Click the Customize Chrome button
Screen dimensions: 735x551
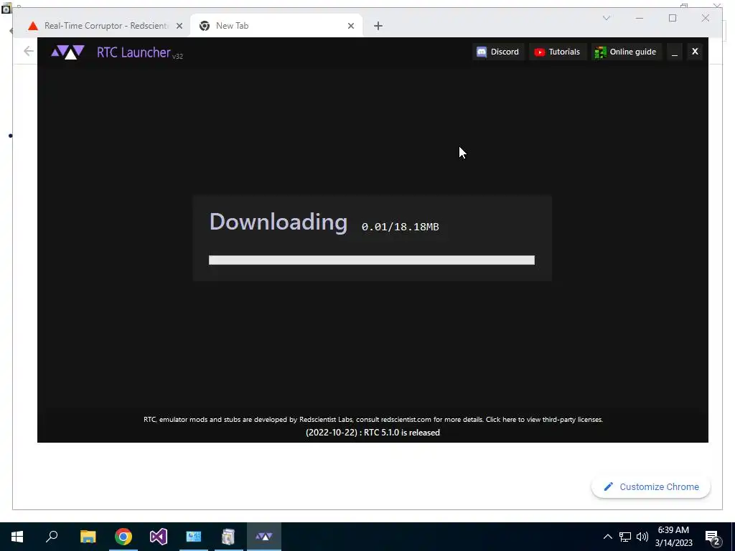651,487
